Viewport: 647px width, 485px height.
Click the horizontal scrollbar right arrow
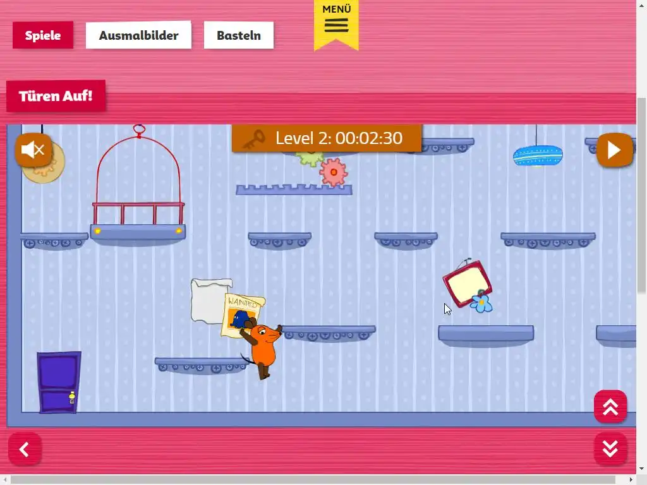pos(632,480)
